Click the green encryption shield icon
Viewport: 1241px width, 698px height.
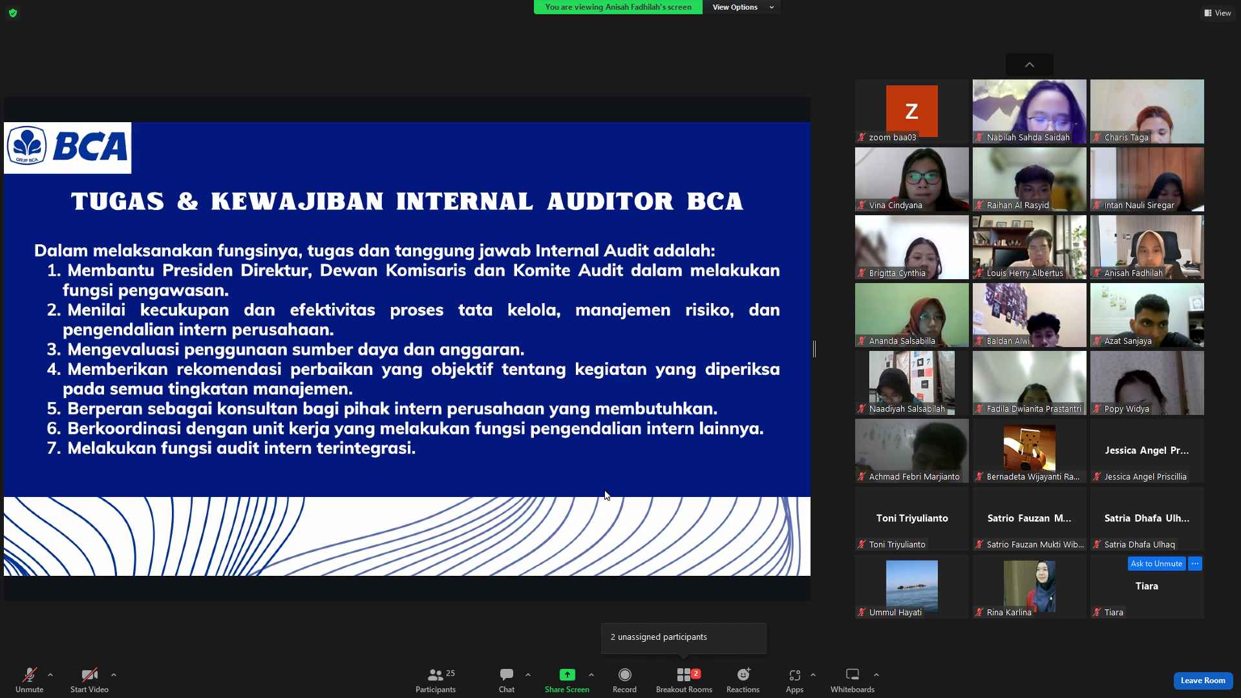click(13, 13)
